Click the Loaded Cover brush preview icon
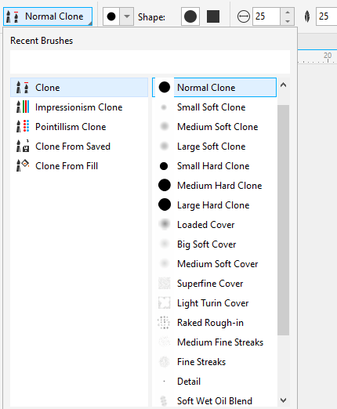 tap(165, 224)
